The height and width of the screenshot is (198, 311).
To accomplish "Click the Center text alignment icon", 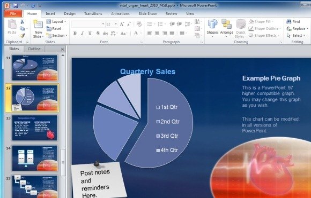I will 157,33.
